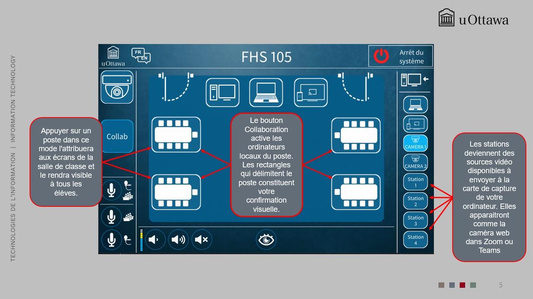Choose the lower-right table station
533x299 pixels.
[x=356, y=192]
